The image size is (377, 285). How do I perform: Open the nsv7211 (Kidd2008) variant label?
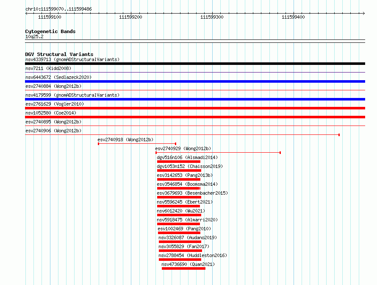(48, 68)
